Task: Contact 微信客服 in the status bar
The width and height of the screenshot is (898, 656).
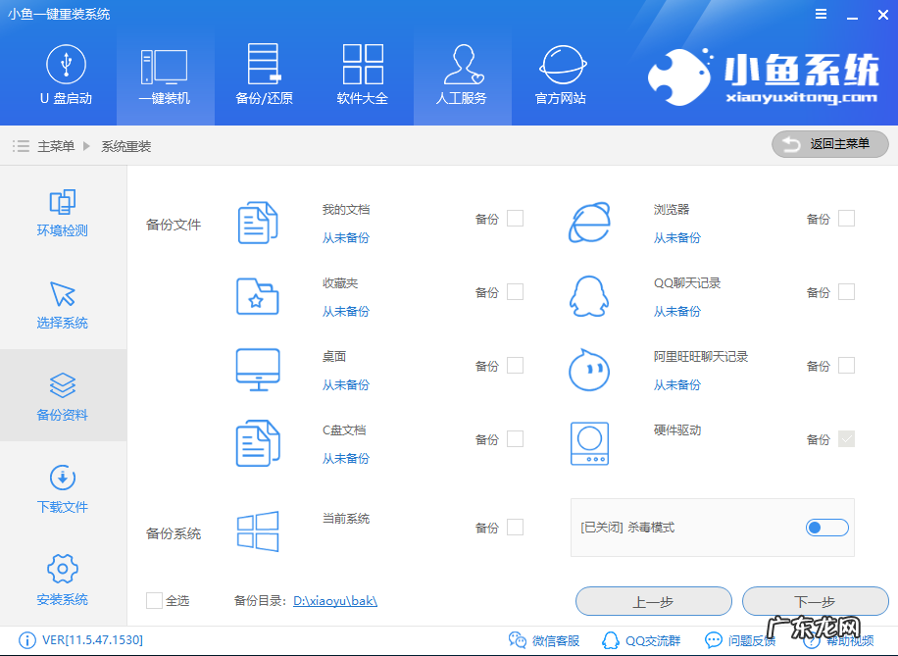Action: 555,640
